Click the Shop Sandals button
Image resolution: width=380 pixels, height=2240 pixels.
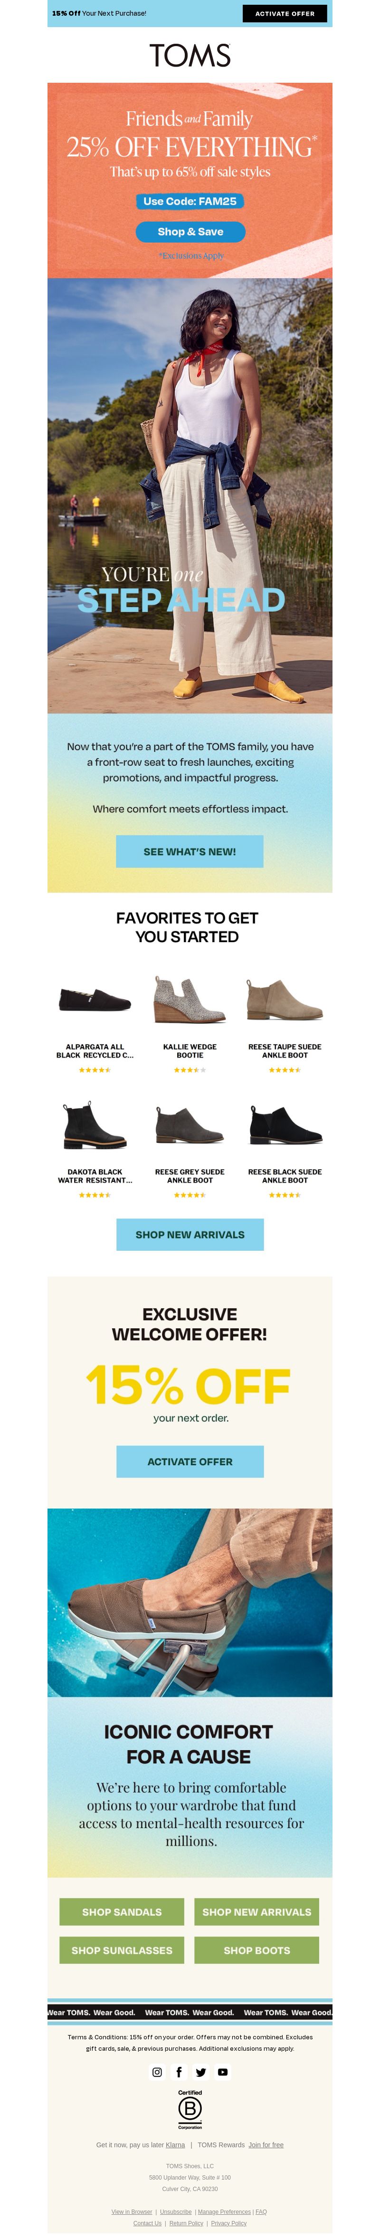coord(122,1911)
